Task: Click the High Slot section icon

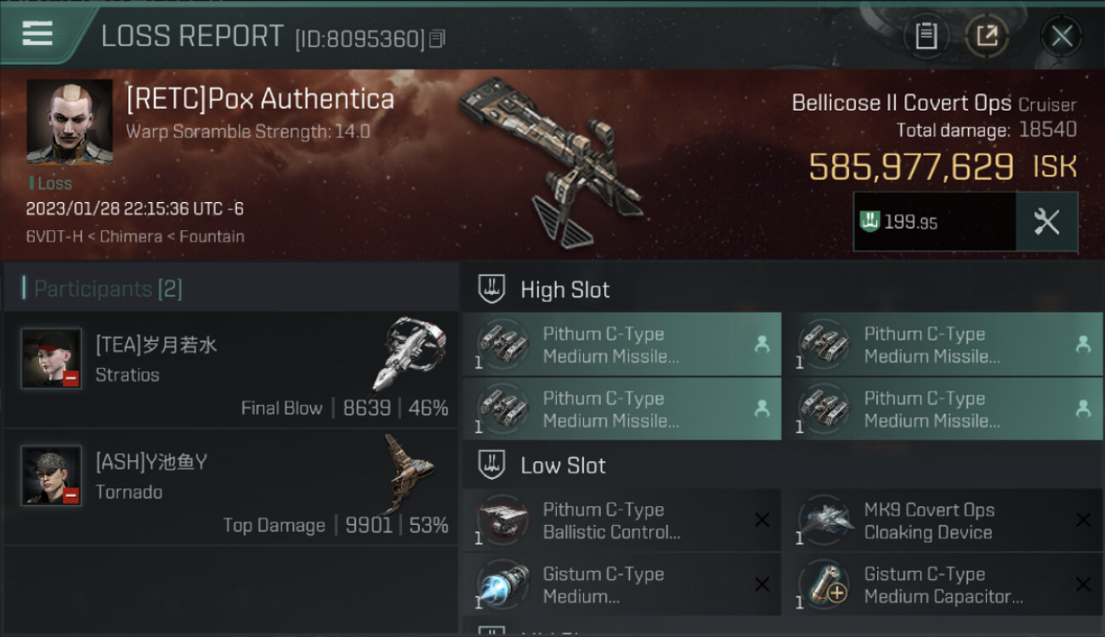Action: [x=492, y=290]
